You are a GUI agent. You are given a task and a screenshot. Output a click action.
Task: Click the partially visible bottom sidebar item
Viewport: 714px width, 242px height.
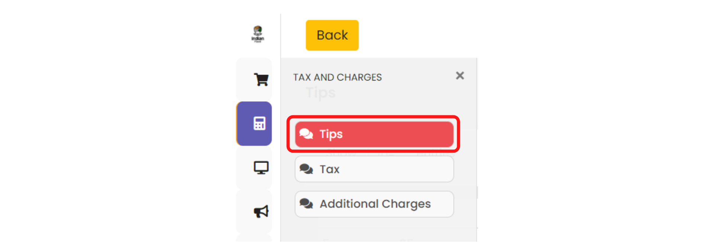[x=254, y=238]
